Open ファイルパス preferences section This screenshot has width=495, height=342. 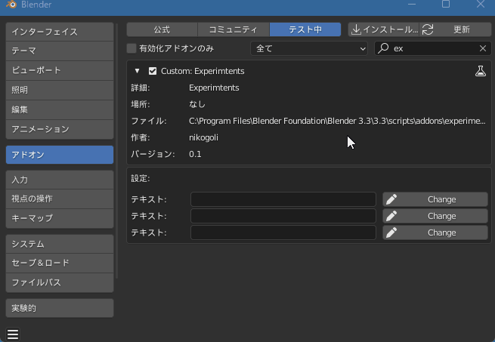pyautogui.click(x=60, y=282)
